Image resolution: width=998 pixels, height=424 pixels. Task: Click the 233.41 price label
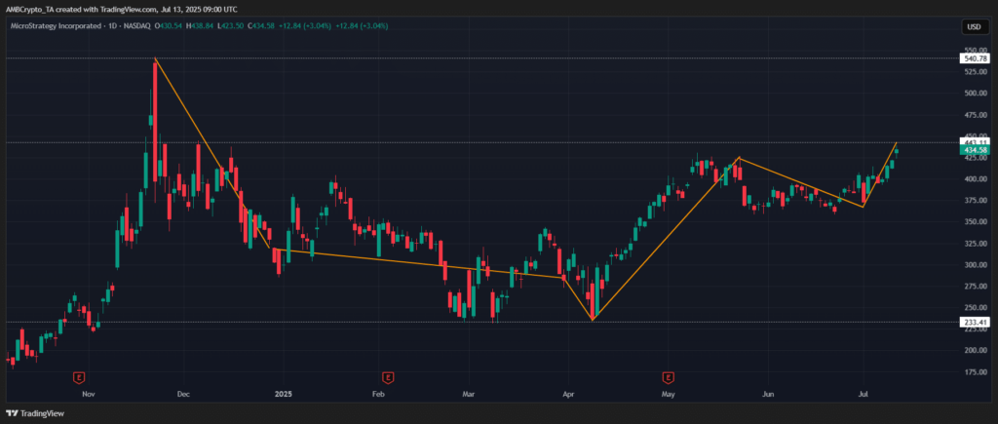pos(975,322)
